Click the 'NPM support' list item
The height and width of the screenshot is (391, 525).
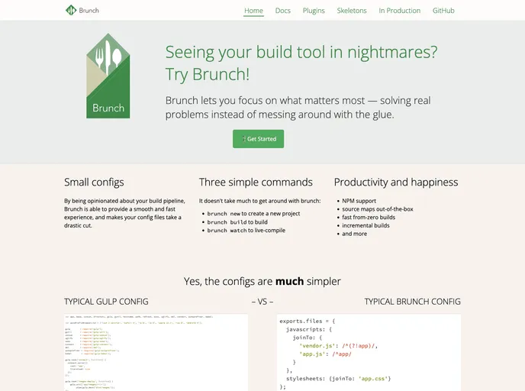click(360, 201)
